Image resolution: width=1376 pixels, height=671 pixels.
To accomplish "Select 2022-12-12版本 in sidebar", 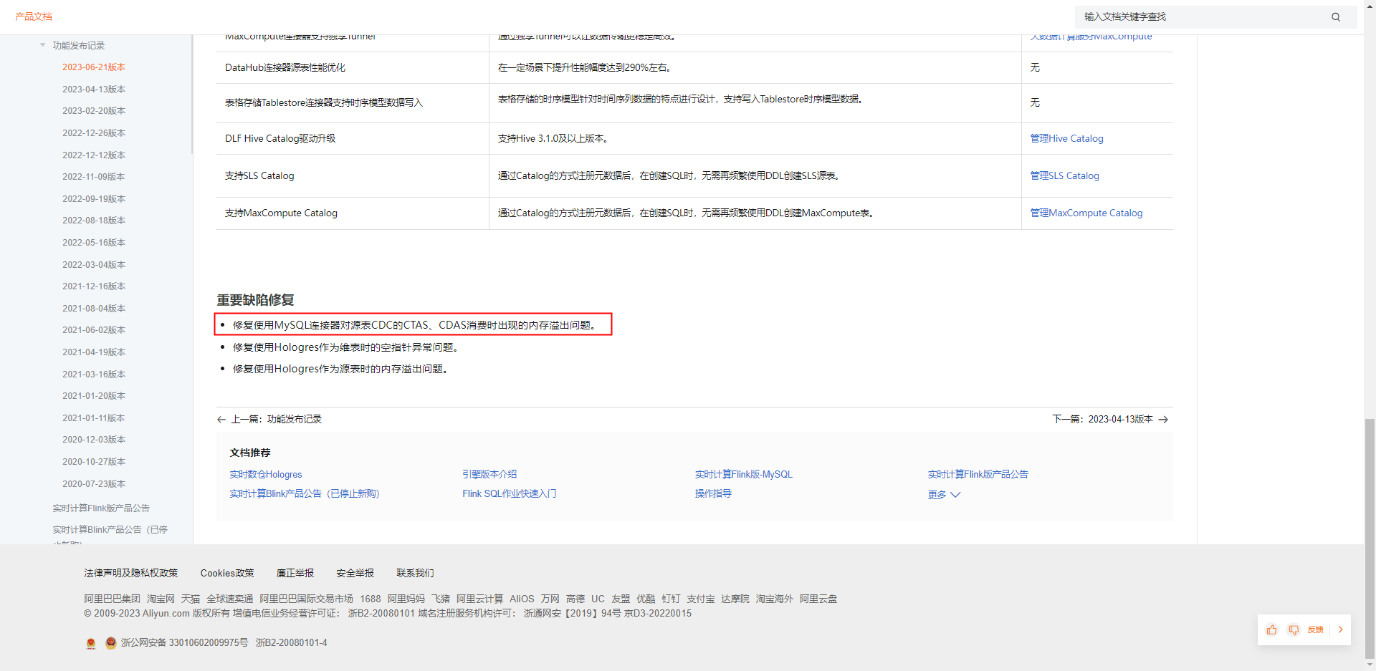I will click(x=94, y=155).
